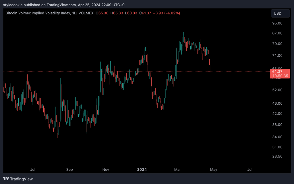Click the 28.50 price axis label
The height and width of the screenshot is (184, 294).
click(277, 156)
